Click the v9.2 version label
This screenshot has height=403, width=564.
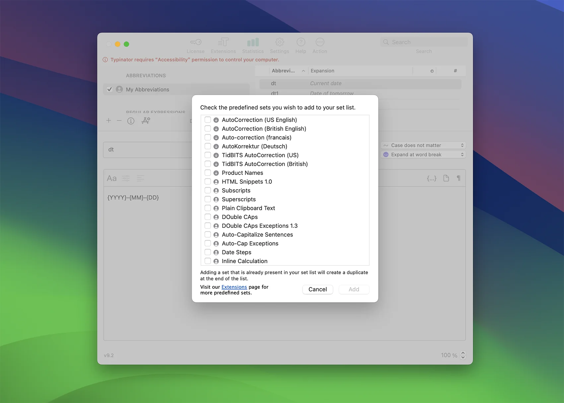[109, 355]
